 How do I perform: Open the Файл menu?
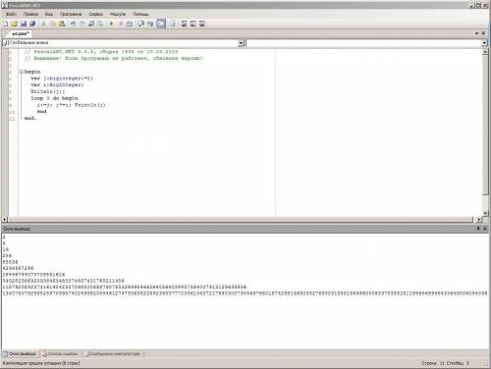(11, 14)
